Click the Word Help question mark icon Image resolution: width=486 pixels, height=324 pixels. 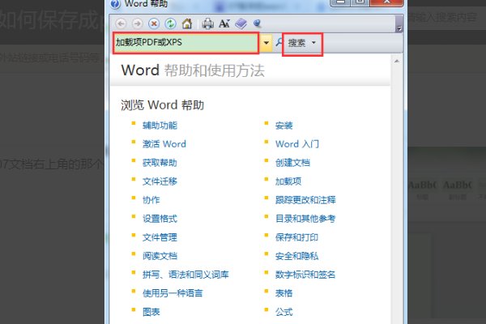pyautogui.click(x=115, y=4)
